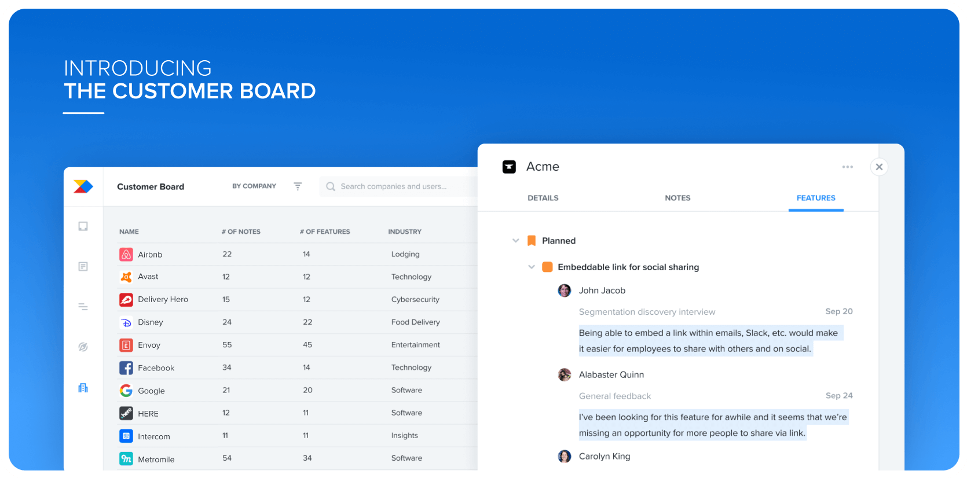The image size is (967, 478).
Task: Click the filter icon next to By Company
Action: click(298, 186)
